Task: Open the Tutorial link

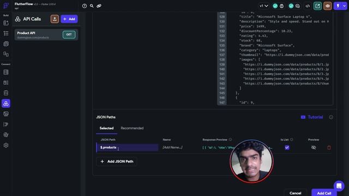Action: (312, 117)
